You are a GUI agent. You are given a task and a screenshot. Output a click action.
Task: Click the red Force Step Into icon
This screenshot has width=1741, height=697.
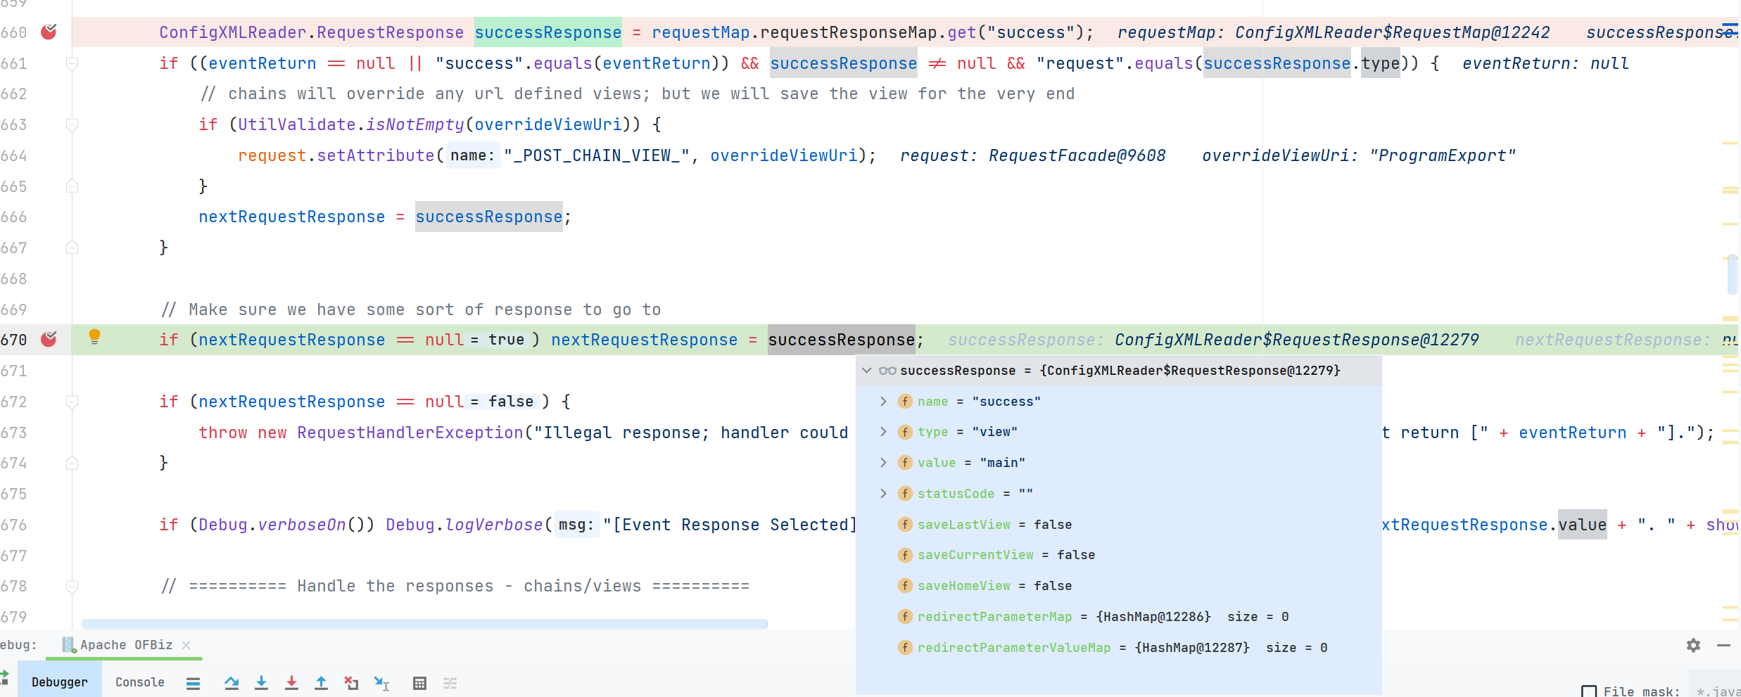click(x=291, y=683)
